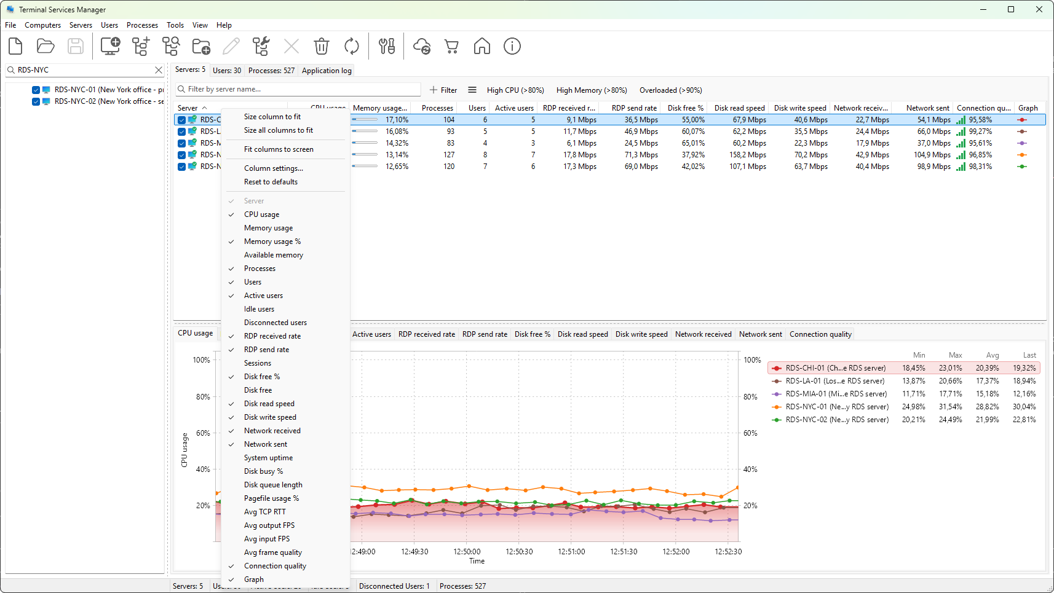Click the shopping cart purchase icon

[452, 46]
